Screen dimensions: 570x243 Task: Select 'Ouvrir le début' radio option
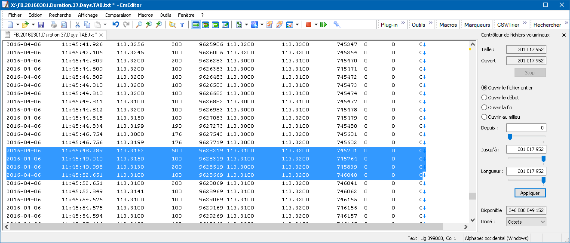[484, 98]
